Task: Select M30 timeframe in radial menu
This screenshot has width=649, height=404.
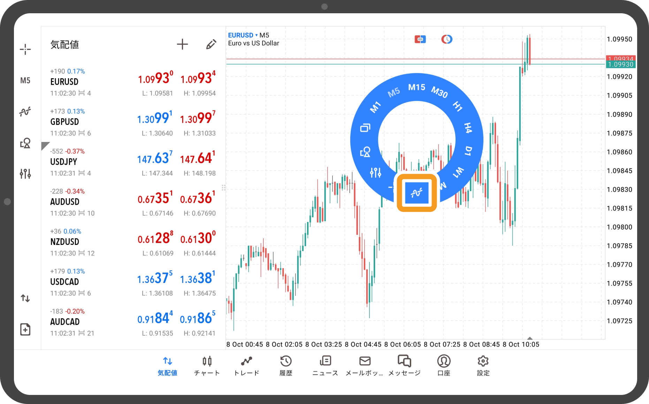Action: coord(440,92)
